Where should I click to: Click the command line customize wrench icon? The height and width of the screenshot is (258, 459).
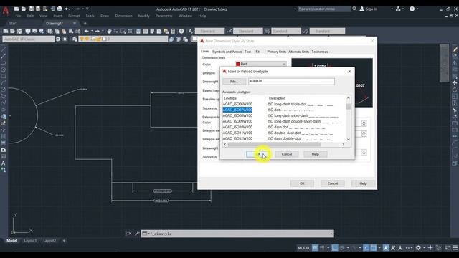point(137,234)
